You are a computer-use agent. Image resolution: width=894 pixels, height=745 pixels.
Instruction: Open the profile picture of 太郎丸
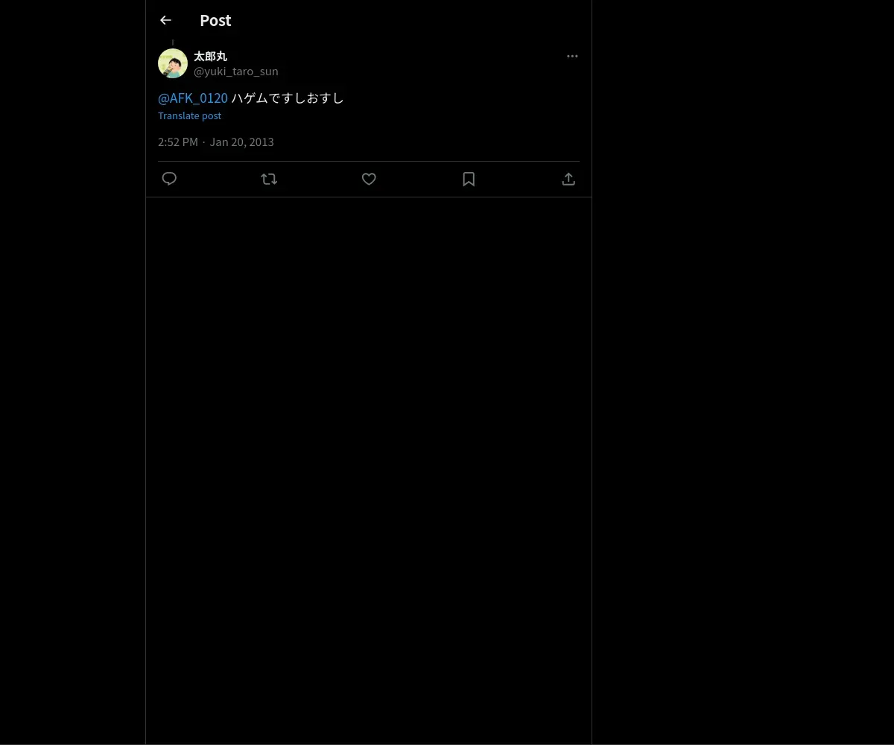[173, 63]
